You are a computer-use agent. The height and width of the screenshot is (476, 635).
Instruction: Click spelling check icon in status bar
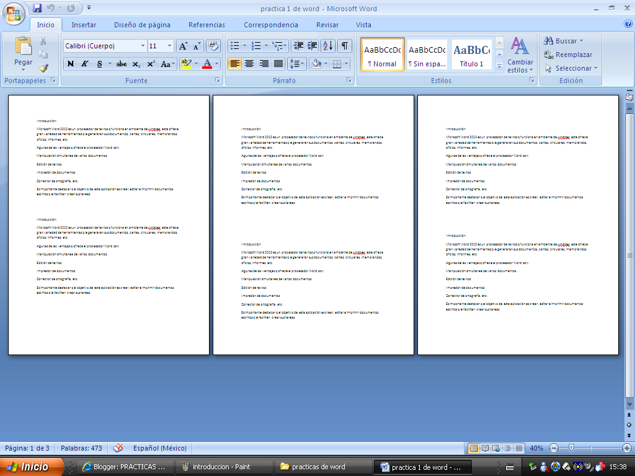(118, 448)
